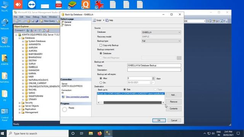This screenshot has height=137, width=244.
Task: Open Control Panel desktop icon
Action: coord(5,115)
